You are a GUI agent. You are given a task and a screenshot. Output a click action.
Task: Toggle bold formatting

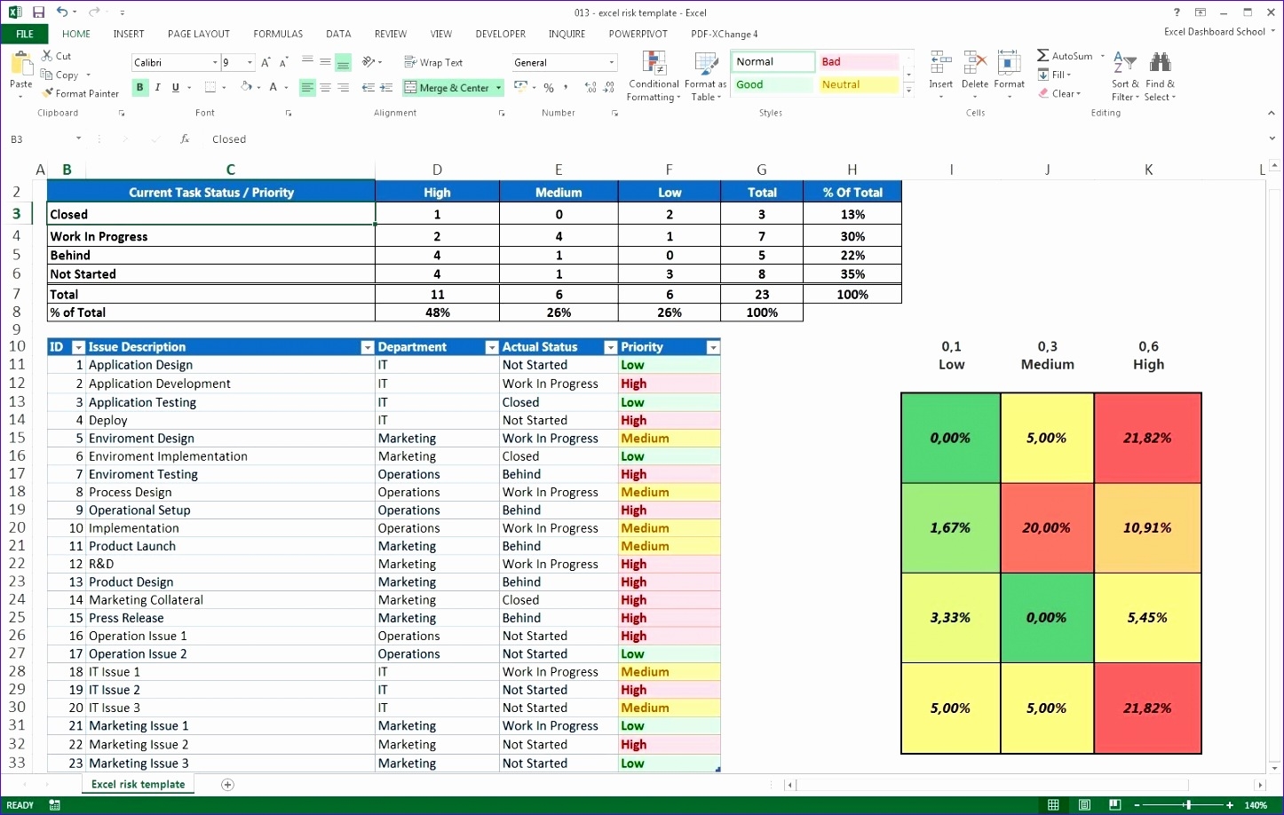tap(139, 87)
